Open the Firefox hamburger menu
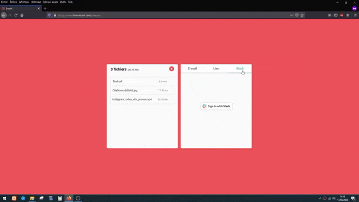This screenshot has height=202, width=359. click(x=355, y=15)
